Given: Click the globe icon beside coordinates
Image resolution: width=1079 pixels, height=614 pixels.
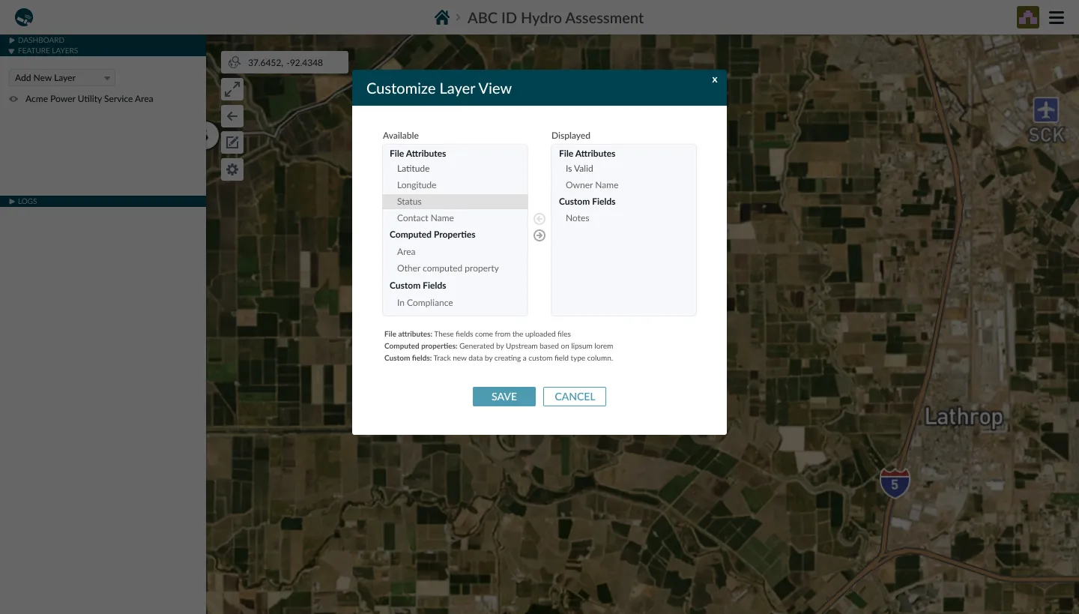Looking at the screenshot, I should (235, 62).
